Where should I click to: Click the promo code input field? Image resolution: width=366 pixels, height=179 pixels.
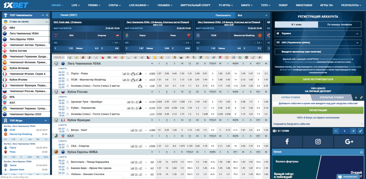tap(318, 52)
